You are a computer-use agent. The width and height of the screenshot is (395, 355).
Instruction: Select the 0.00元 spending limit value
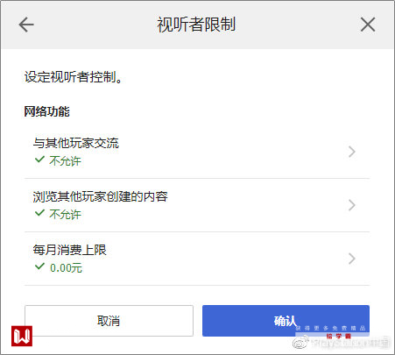pos(66,267)
